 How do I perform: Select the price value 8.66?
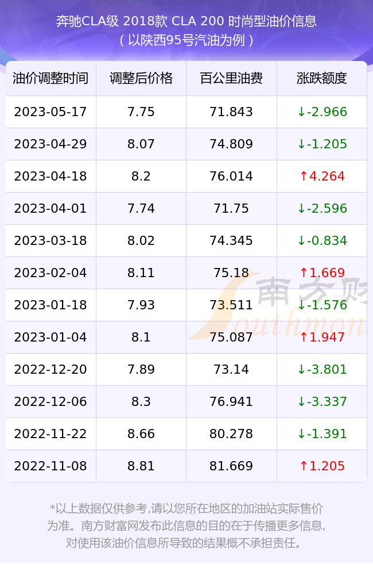(141, 434)
